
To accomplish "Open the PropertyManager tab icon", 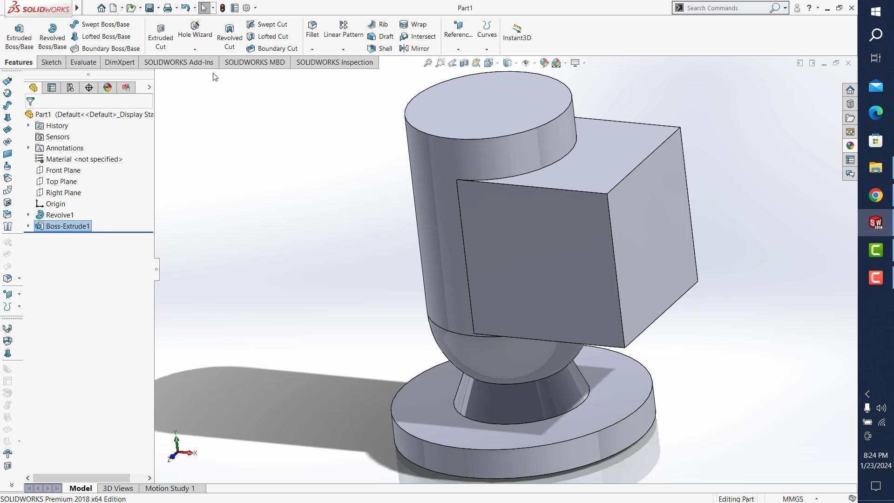I will point(52,88).
